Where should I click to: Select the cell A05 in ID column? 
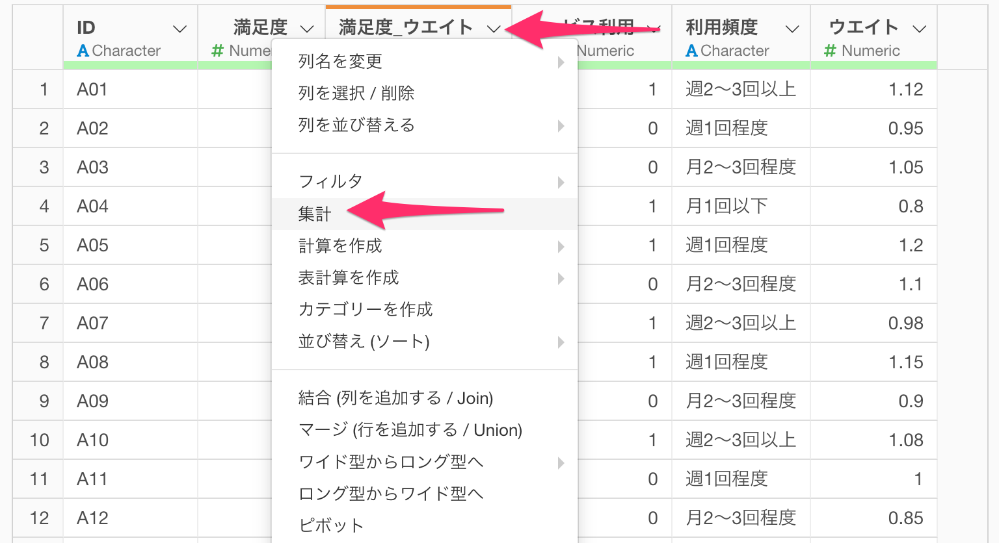click(93, 246)
